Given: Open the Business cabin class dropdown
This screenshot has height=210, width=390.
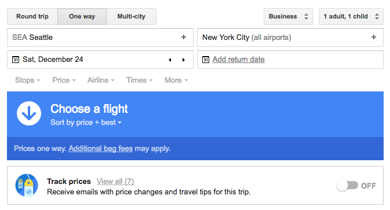Looking at the screenshot, I should (288, 16).
